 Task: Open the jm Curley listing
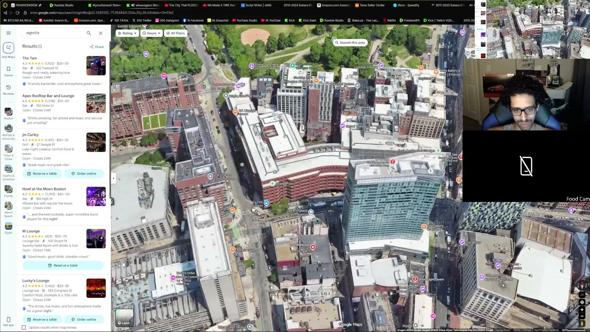pos(30,135)
